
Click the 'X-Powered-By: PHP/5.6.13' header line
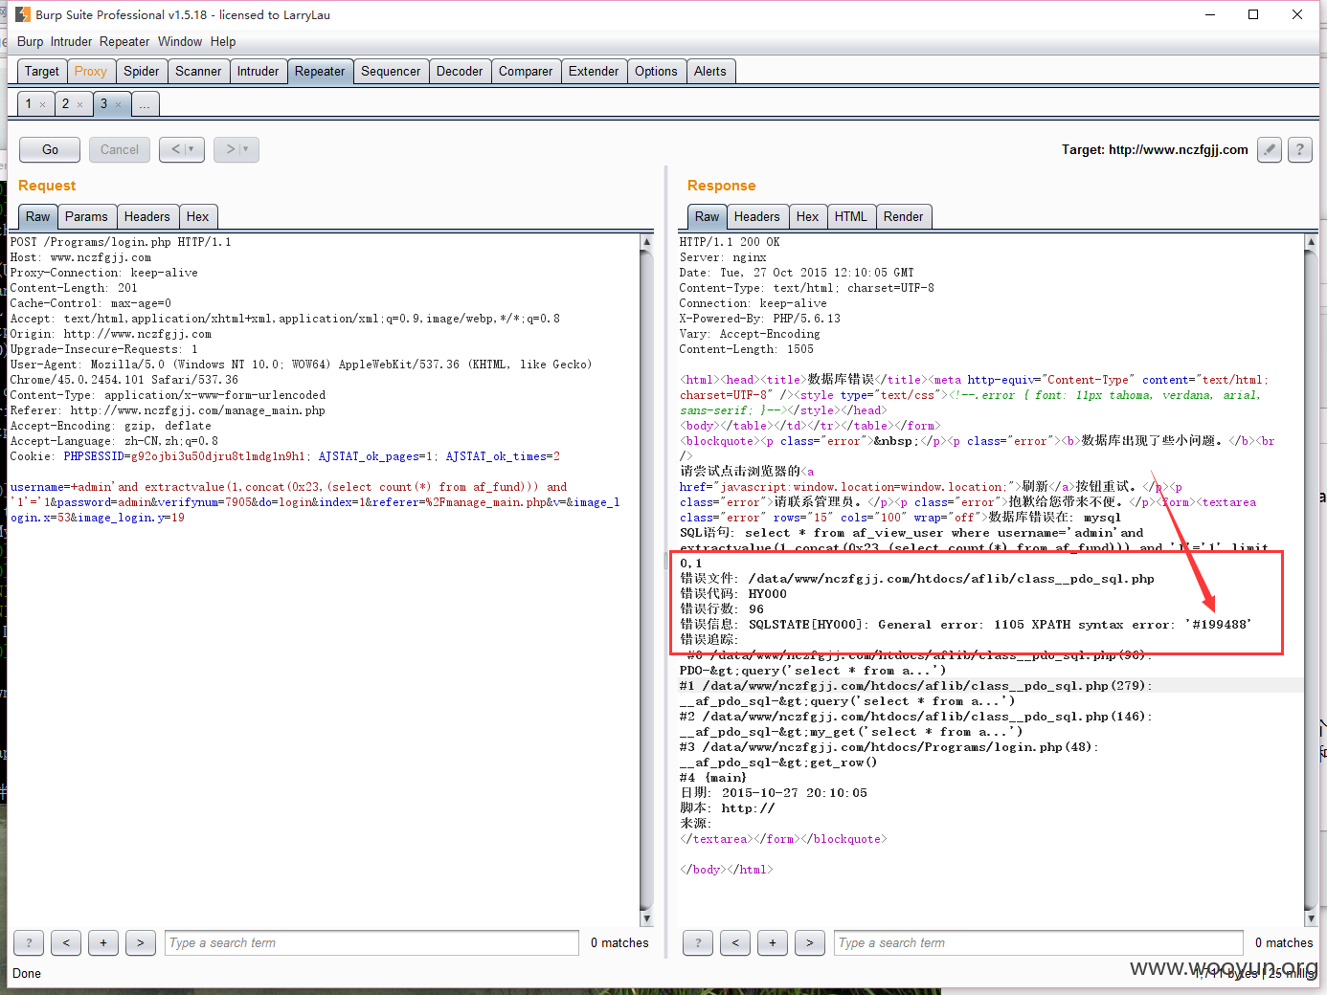pyautogui.click(x=760, y=319)
